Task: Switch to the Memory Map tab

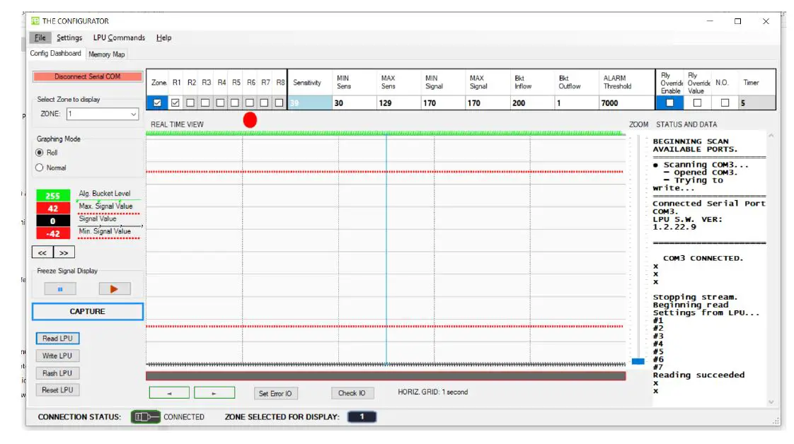Action: pos(105,54)
